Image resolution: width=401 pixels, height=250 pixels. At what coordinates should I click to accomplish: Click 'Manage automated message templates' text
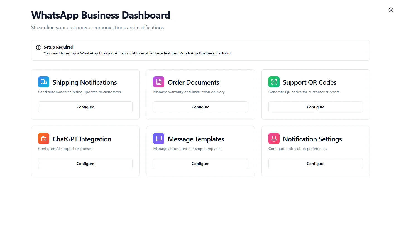[187, 149]
